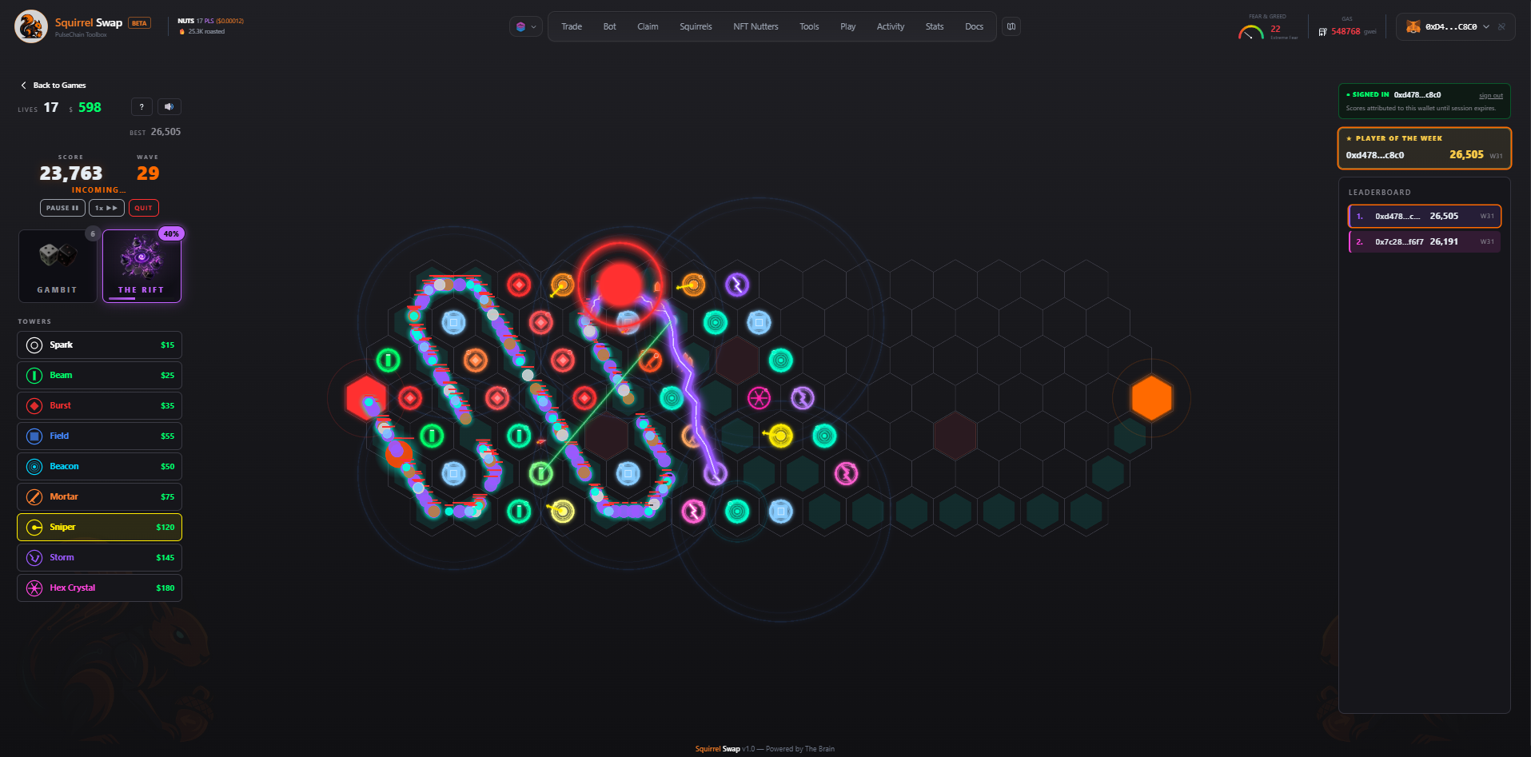Open the Play menu item
This screenshot has width=1531, height=757.
tap(848, 26)
